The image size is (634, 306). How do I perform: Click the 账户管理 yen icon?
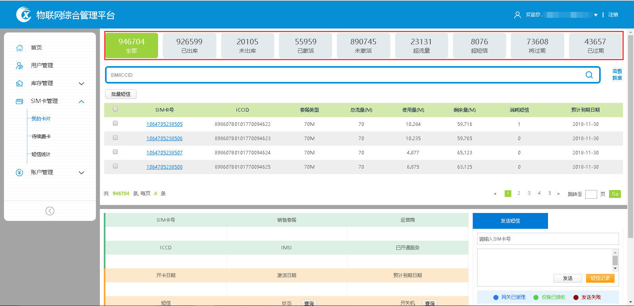point(19,173)
